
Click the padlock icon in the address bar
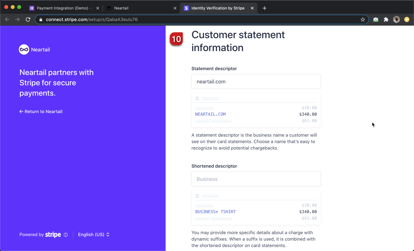click(x=41, y=19)
